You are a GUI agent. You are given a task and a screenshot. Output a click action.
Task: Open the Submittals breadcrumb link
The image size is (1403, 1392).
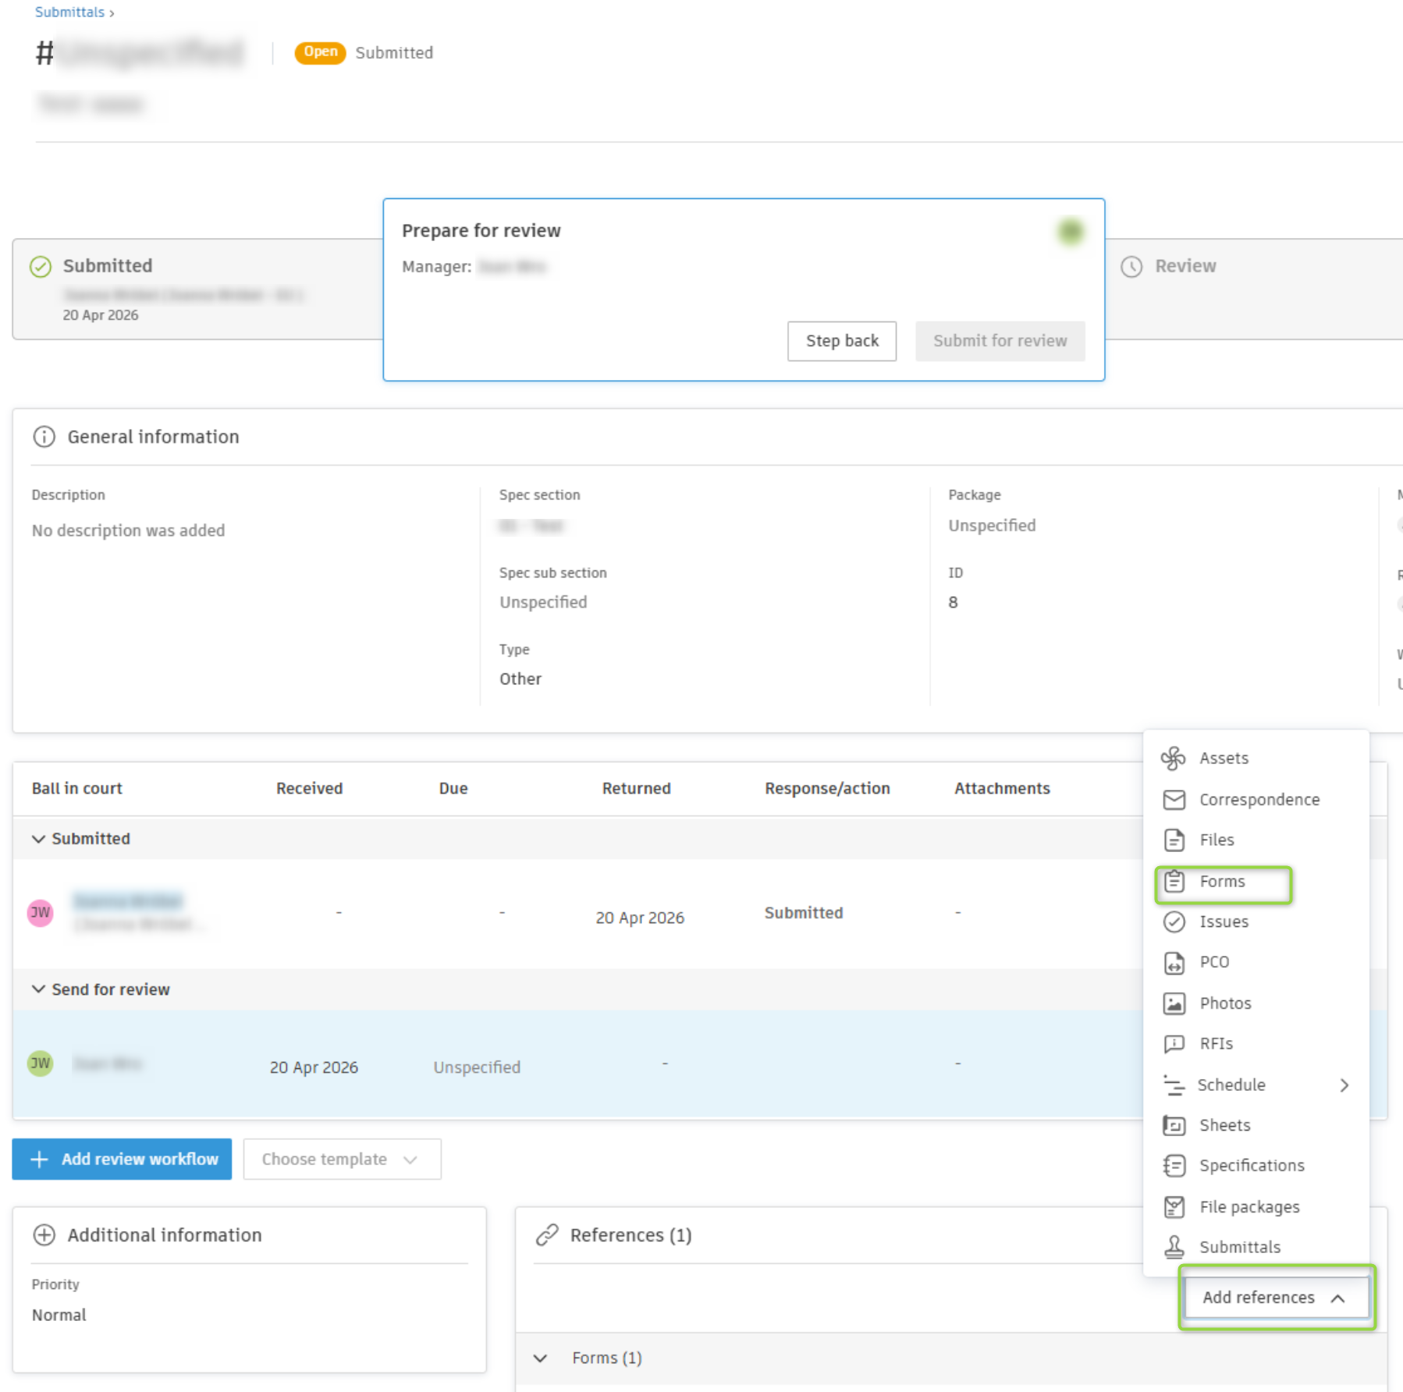tap(69, 12)
